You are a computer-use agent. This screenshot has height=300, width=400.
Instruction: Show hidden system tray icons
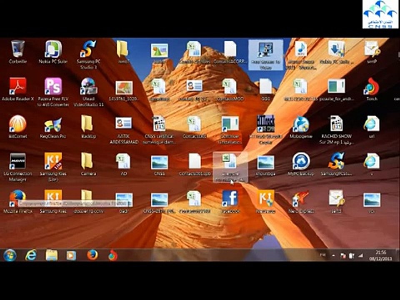tap(333, 255)
